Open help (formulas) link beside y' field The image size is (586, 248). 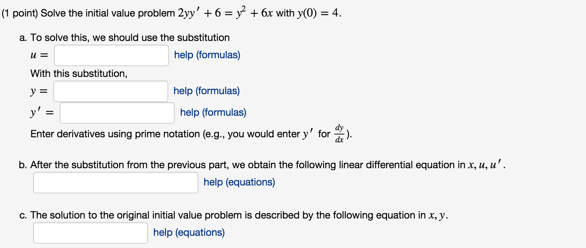pos(213,112)
